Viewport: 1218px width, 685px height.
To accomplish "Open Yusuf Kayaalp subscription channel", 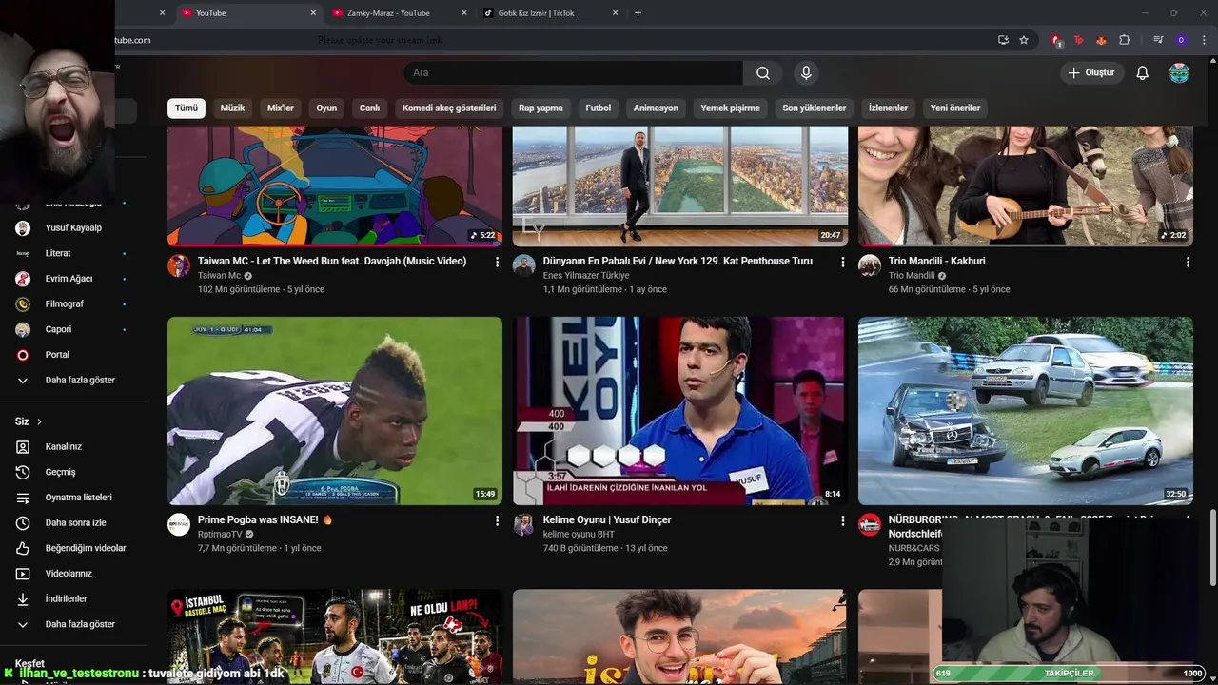I will [72, 227].
